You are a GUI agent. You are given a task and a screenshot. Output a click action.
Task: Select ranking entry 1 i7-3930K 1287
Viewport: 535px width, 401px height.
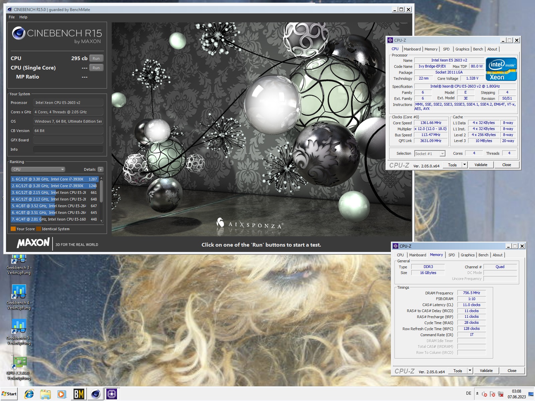click(x=55, y=179)
